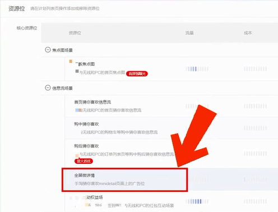278x212 pixels.
Task: Select the 购后猜你喜欢 resource title
Action: [86, 146]
